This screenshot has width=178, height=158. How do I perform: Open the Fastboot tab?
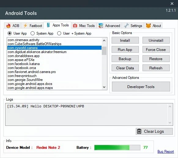tap(32, 26)
